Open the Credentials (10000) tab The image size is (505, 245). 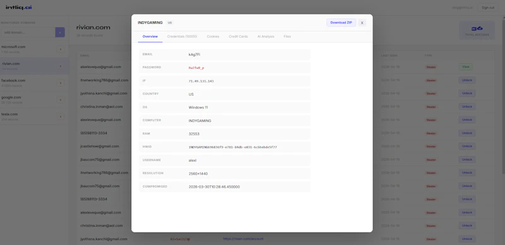(x=182, y=37)
